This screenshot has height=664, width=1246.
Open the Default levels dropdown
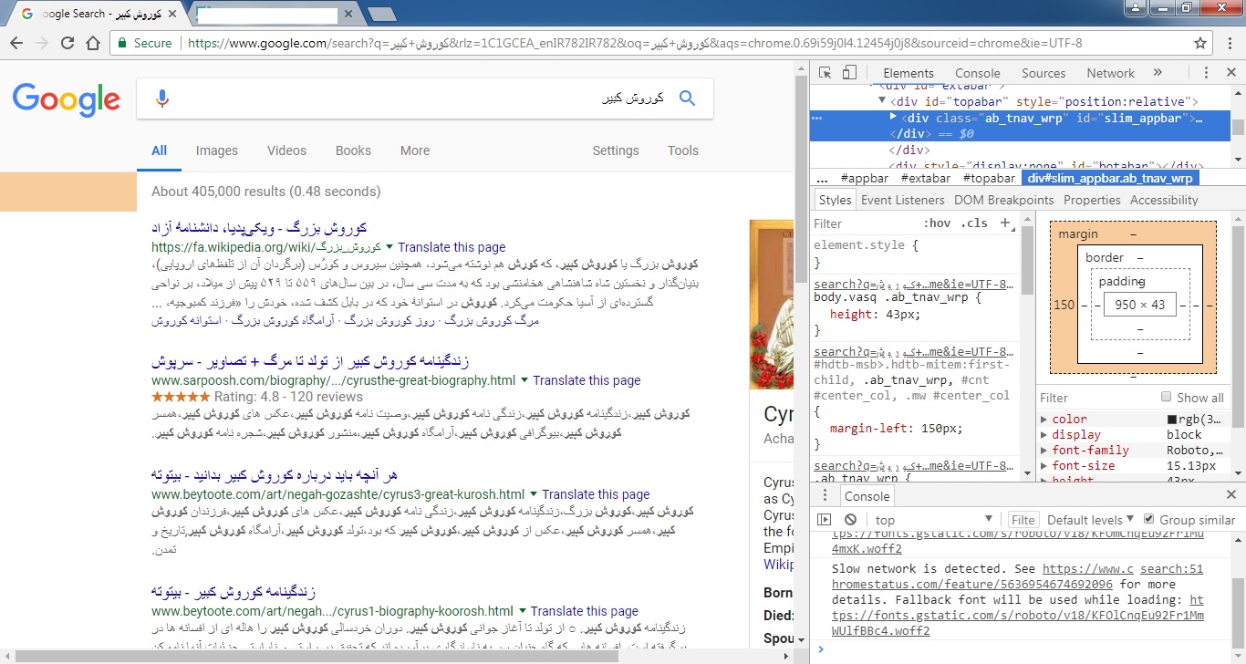(1091, 520)
